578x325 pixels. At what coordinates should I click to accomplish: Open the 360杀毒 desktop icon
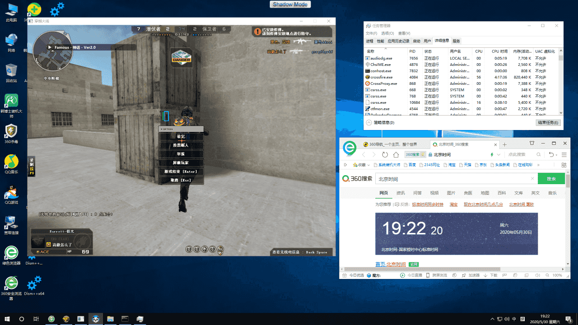11,135
